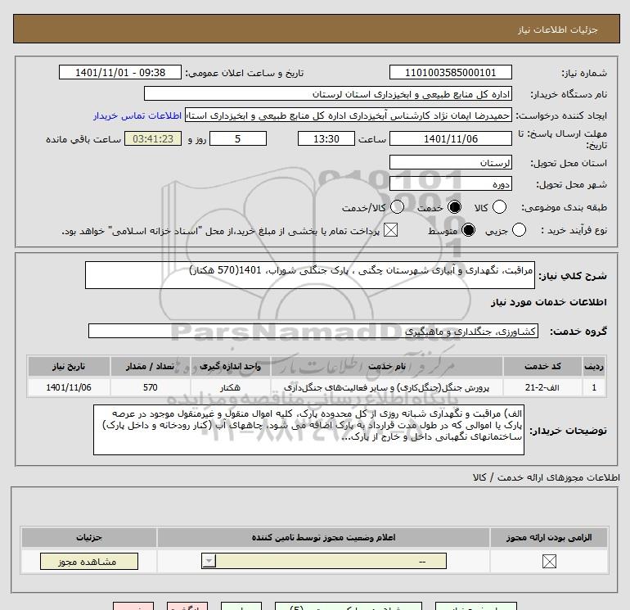Click the general need description textbox
The image size is (630, 610).
[x=310, y=275]
